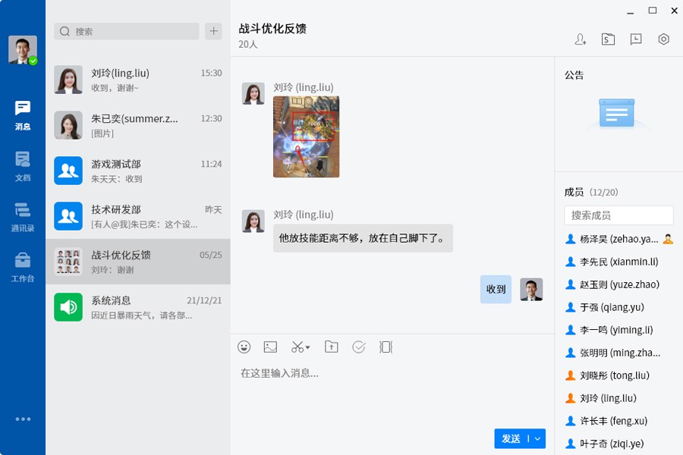Screen dimensions: 683x455
Task: Click the 收到 quick reply button
Action: (496, 290)
